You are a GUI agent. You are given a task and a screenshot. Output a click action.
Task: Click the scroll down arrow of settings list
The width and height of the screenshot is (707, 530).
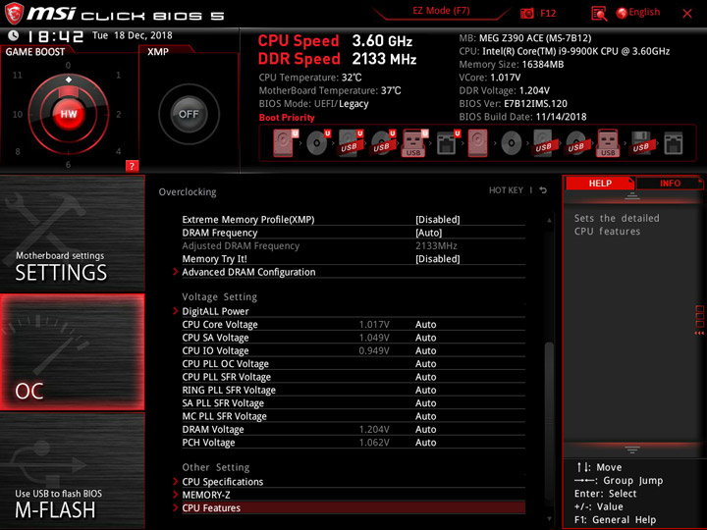[x=549, y=519]
